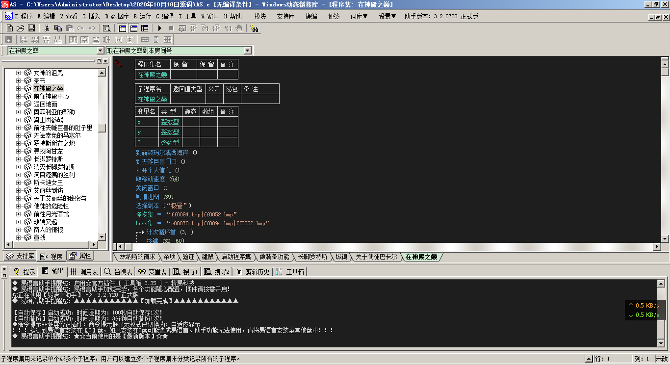Click the first step-over braces debug icon
The height and width of the screenshot is (365, 670).
point(194,28)
